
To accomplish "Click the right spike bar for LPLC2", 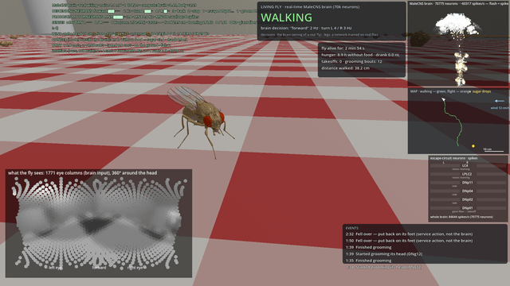I will 490,174.
